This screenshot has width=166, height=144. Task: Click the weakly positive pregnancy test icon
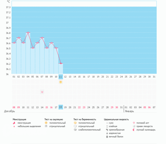tap(75, 129)
